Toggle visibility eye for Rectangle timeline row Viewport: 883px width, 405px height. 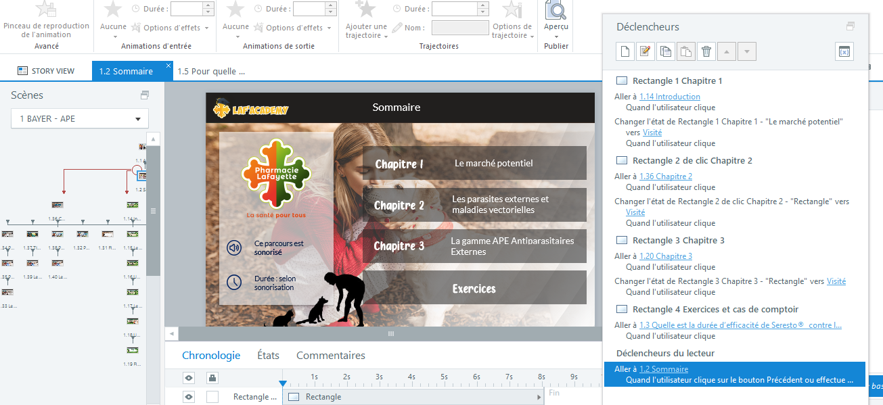[189, 397]
